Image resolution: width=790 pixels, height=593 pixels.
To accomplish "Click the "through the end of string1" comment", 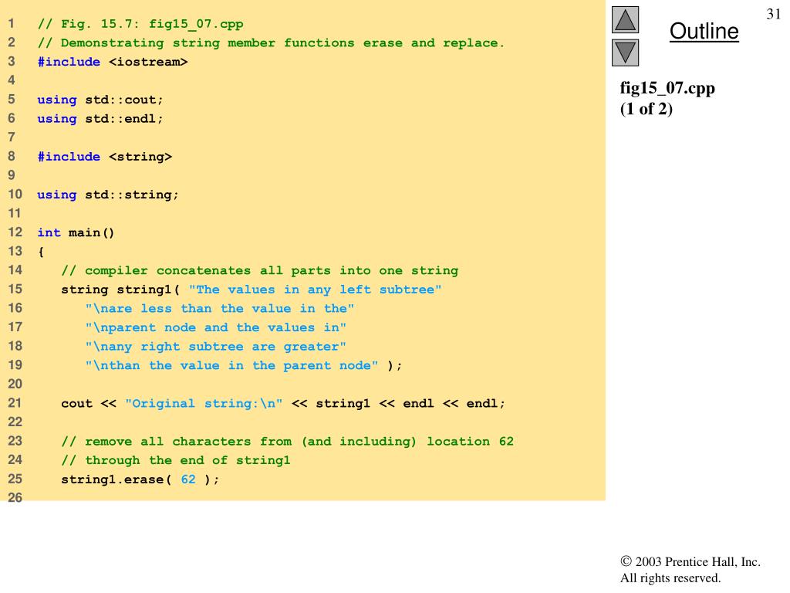I will click(x=176, y=460).
